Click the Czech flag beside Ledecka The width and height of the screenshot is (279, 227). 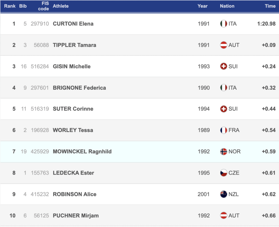click(x=223, y=173)
